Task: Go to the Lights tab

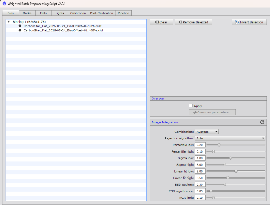Action: [x=60, y=13]
